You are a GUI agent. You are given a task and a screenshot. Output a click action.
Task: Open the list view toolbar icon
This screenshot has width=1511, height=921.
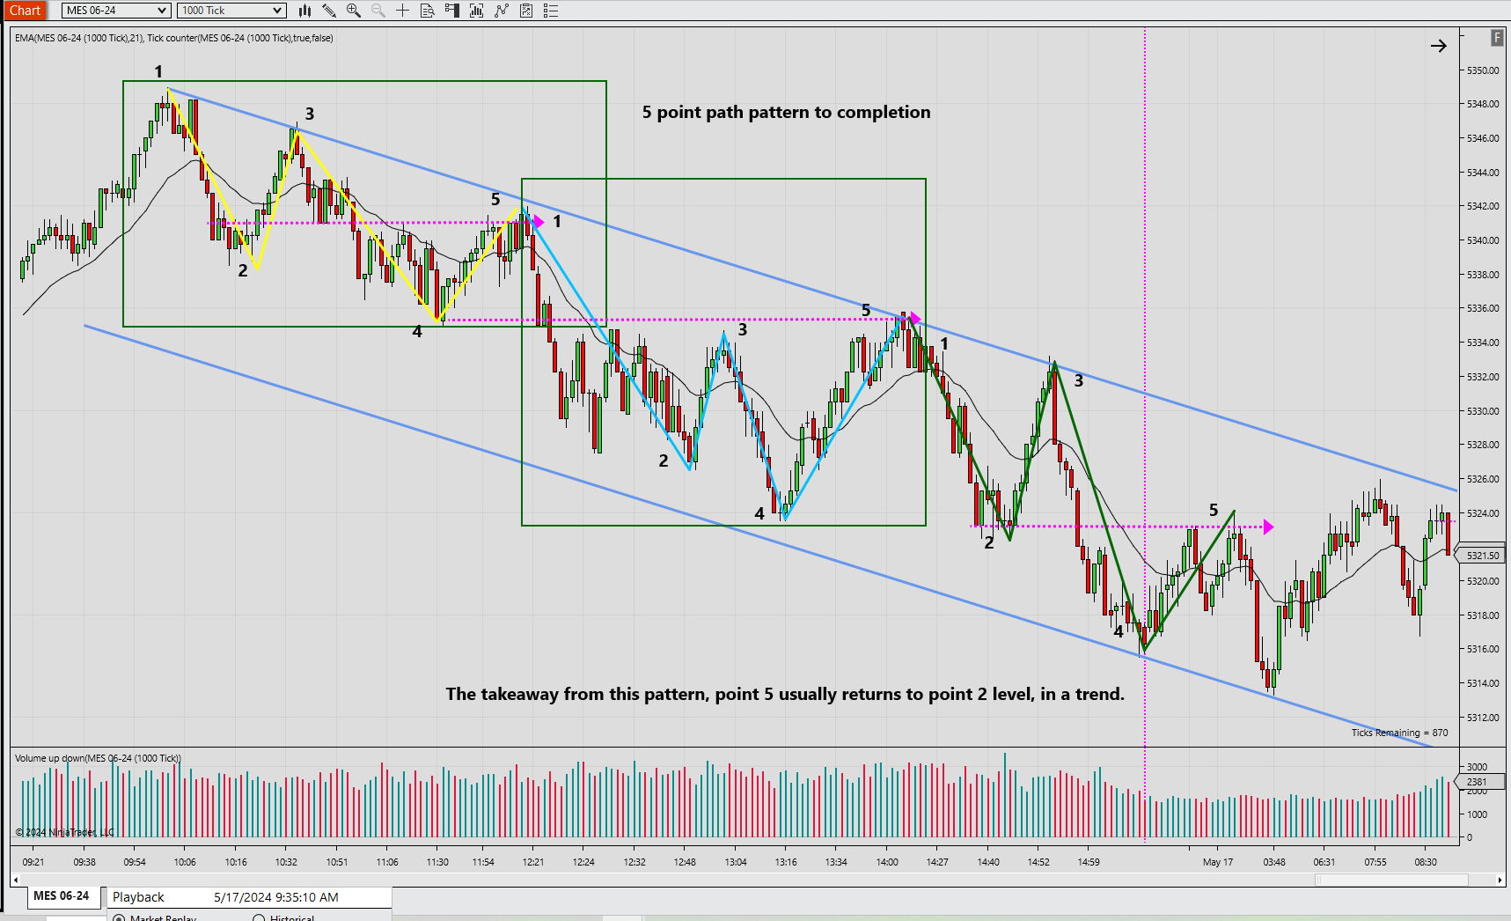551,11
